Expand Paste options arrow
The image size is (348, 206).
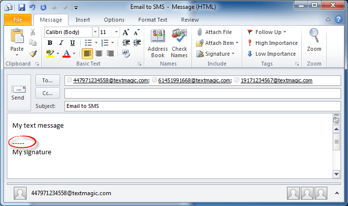17,55
